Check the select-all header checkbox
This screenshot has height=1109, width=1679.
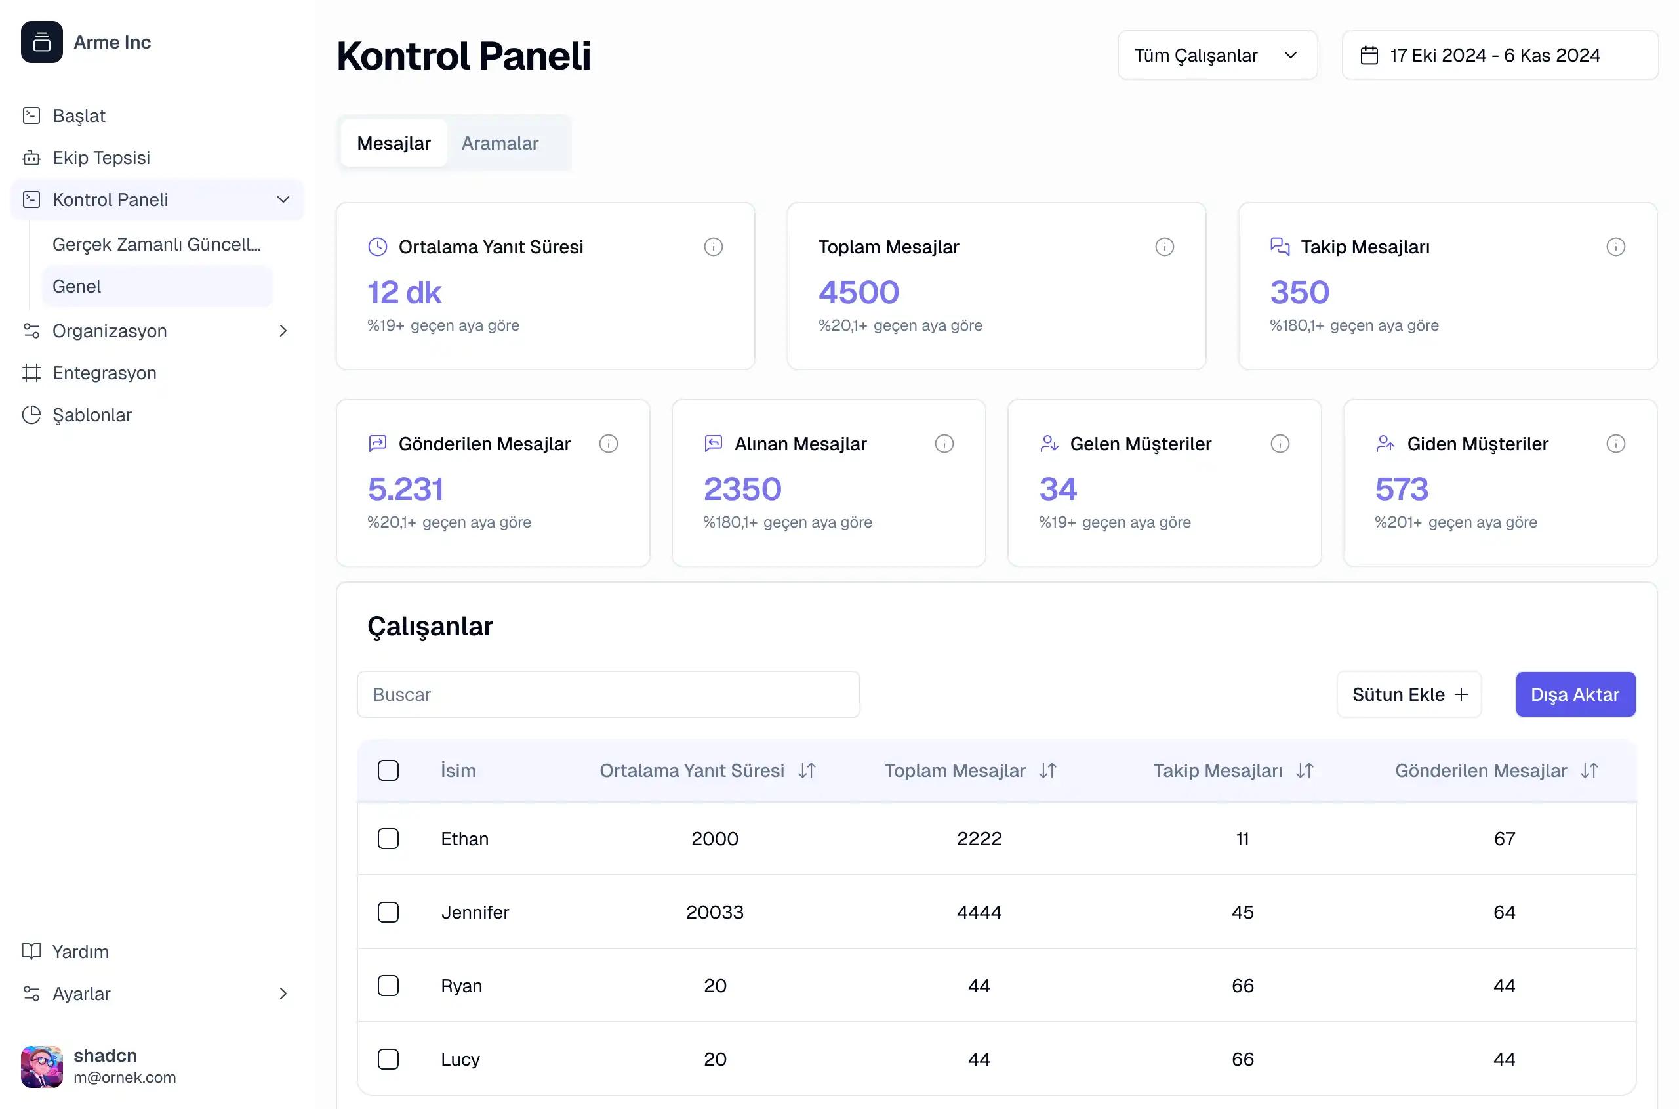coord(388,770)
